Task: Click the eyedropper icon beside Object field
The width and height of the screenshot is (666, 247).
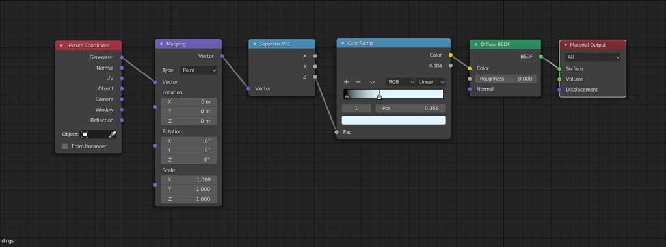Action: (x=113, y=135)
